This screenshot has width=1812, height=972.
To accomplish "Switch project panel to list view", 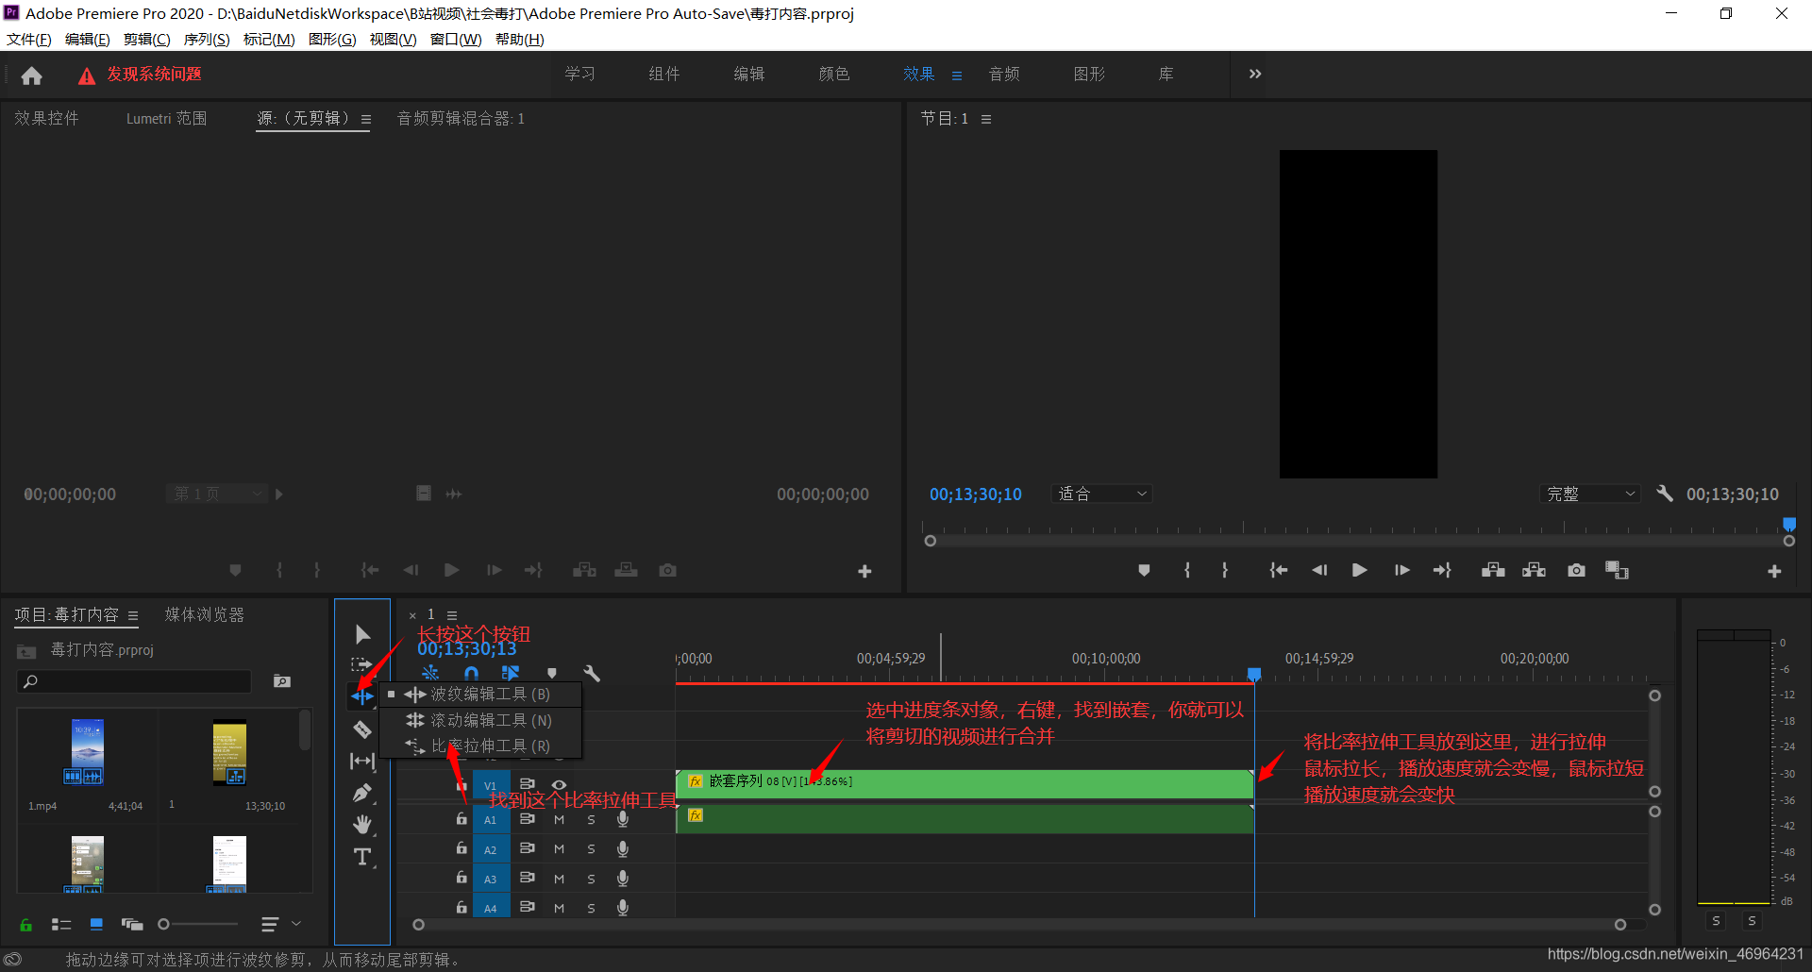I will (61, 925).
